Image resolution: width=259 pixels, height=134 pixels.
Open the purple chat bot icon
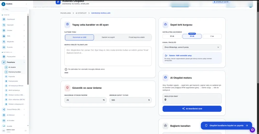point(252,130)
